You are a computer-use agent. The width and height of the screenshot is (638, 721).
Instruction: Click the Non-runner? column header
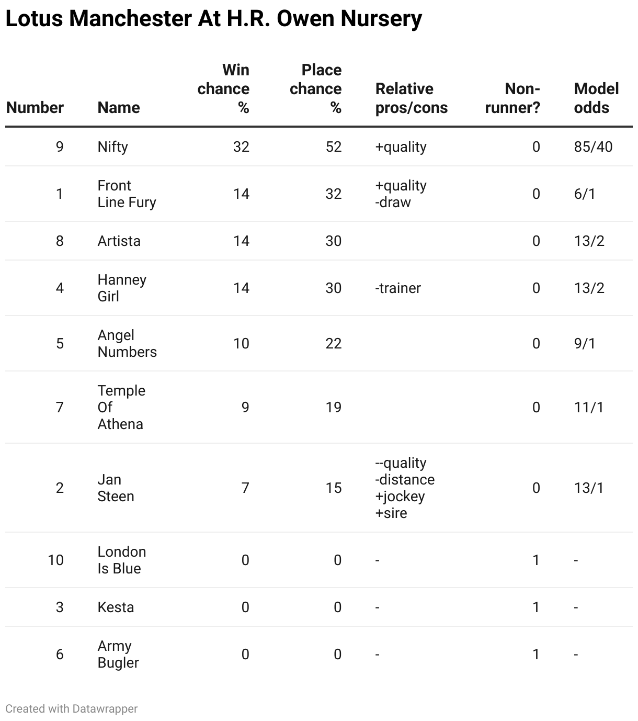point(512,98)
